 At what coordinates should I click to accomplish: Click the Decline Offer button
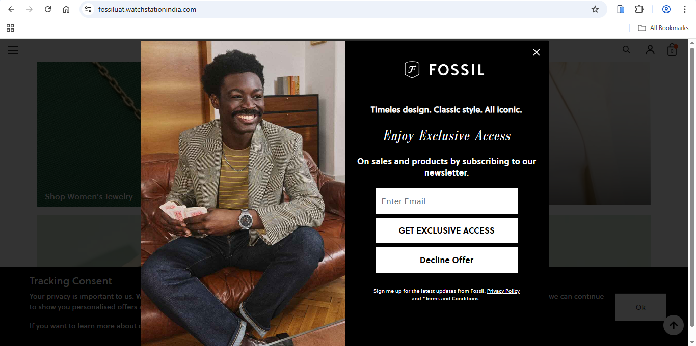click(446, 260)
